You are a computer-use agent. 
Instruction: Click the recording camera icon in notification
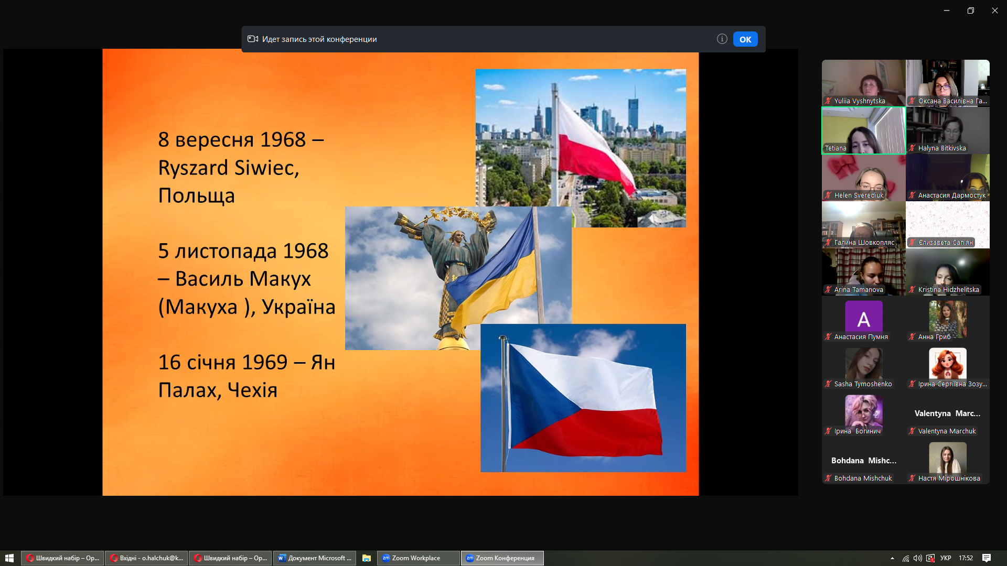[253, 39]
